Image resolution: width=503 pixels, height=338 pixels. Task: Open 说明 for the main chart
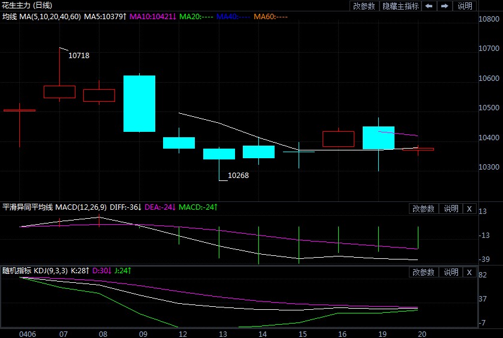pyautogui.click(x=465, y=6)
